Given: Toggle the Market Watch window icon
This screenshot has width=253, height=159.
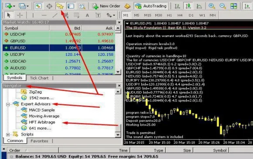Looking at the screenshot, I should click(x=38, y=6).
